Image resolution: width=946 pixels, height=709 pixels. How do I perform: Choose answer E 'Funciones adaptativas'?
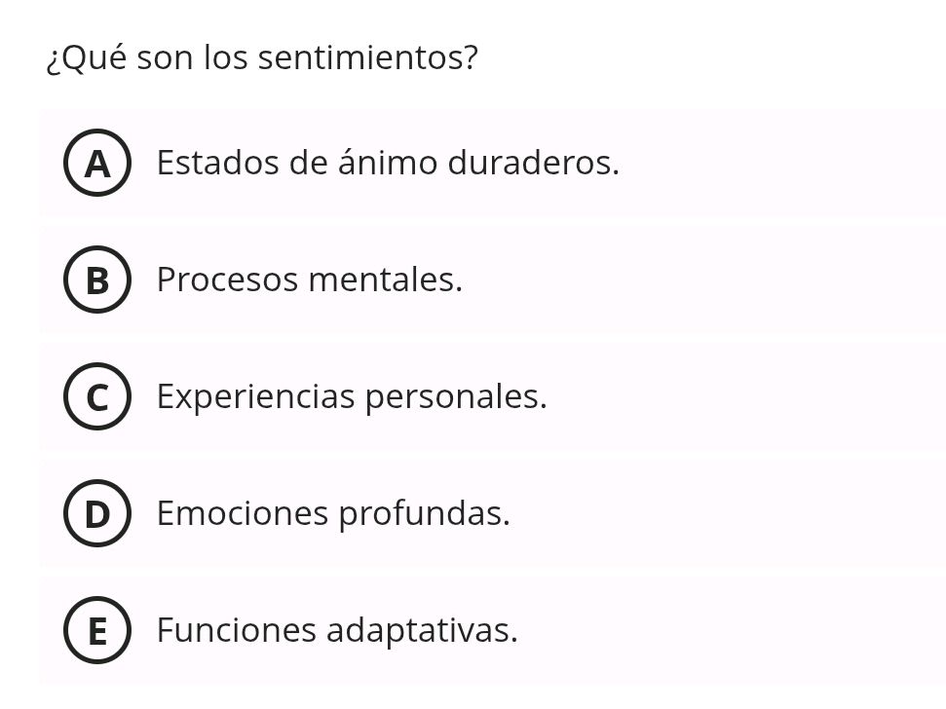(337, 631)
